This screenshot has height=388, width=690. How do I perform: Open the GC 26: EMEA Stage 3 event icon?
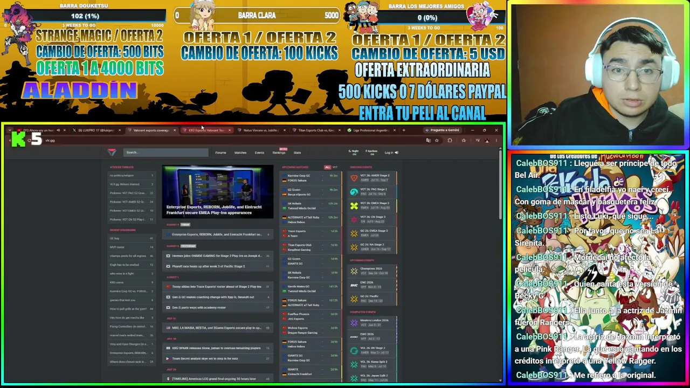tap(354, 233)
